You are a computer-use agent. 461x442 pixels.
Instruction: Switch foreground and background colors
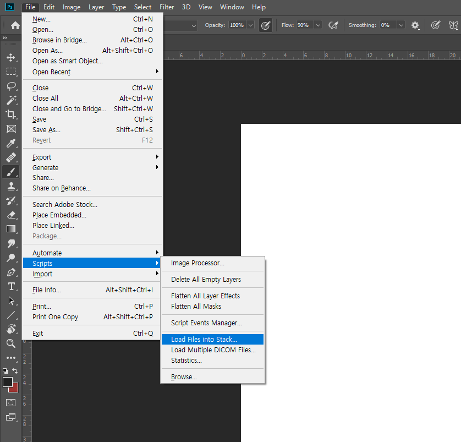click(15, 371)
